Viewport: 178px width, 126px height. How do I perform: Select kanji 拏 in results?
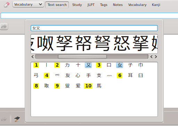point(141,43)
